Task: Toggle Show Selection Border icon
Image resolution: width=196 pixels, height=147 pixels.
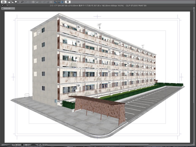Action: tap(51, 2)
